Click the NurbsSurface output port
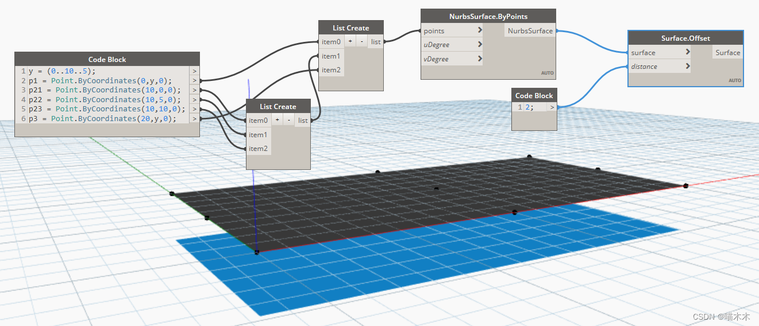The width and height of the screenshot is (759, 326). pyautogui.click(x=530, y=31)
